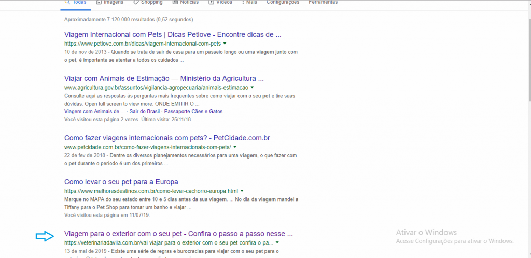Click the Vídeos tab play icon
The height and width of the screenshot is (258, 531).
pyautogui.click(x=211, y=2)
